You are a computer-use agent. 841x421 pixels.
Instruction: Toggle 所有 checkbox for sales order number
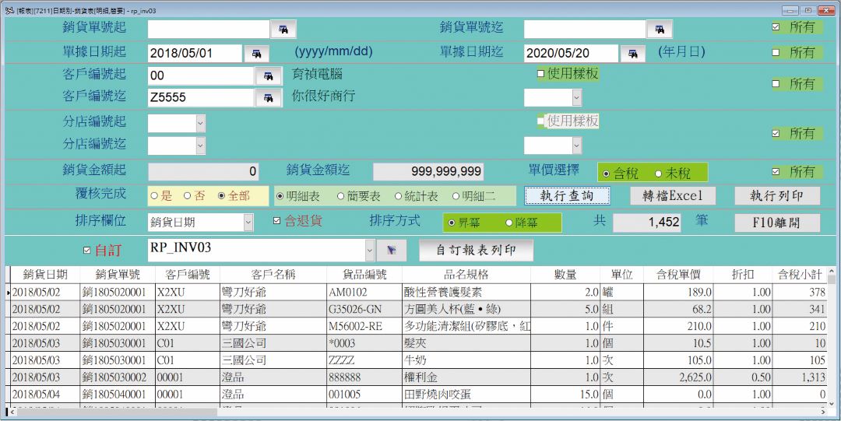776,27
